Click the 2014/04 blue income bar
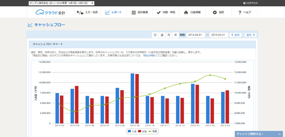This screenshot has width=285, height=137. 57,108
